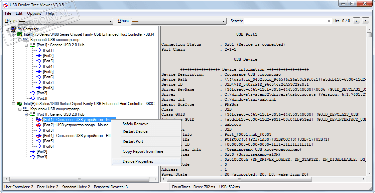
Task: Click the tree panel horizontal scrollbar thumb
Action: 80,179
